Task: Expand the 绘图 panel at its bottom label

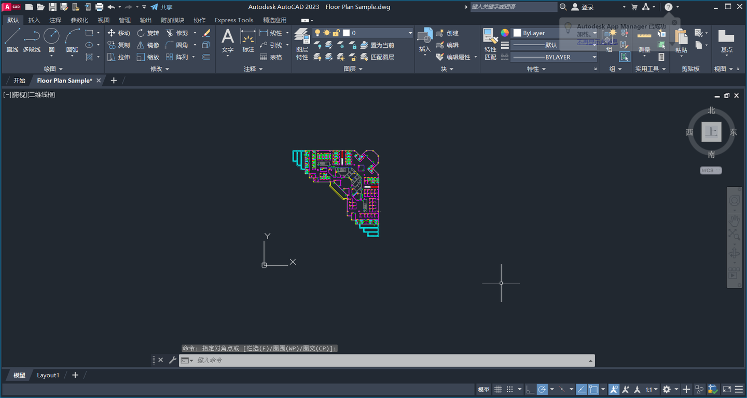Action: pyautogui.click(x=52, y=68)
